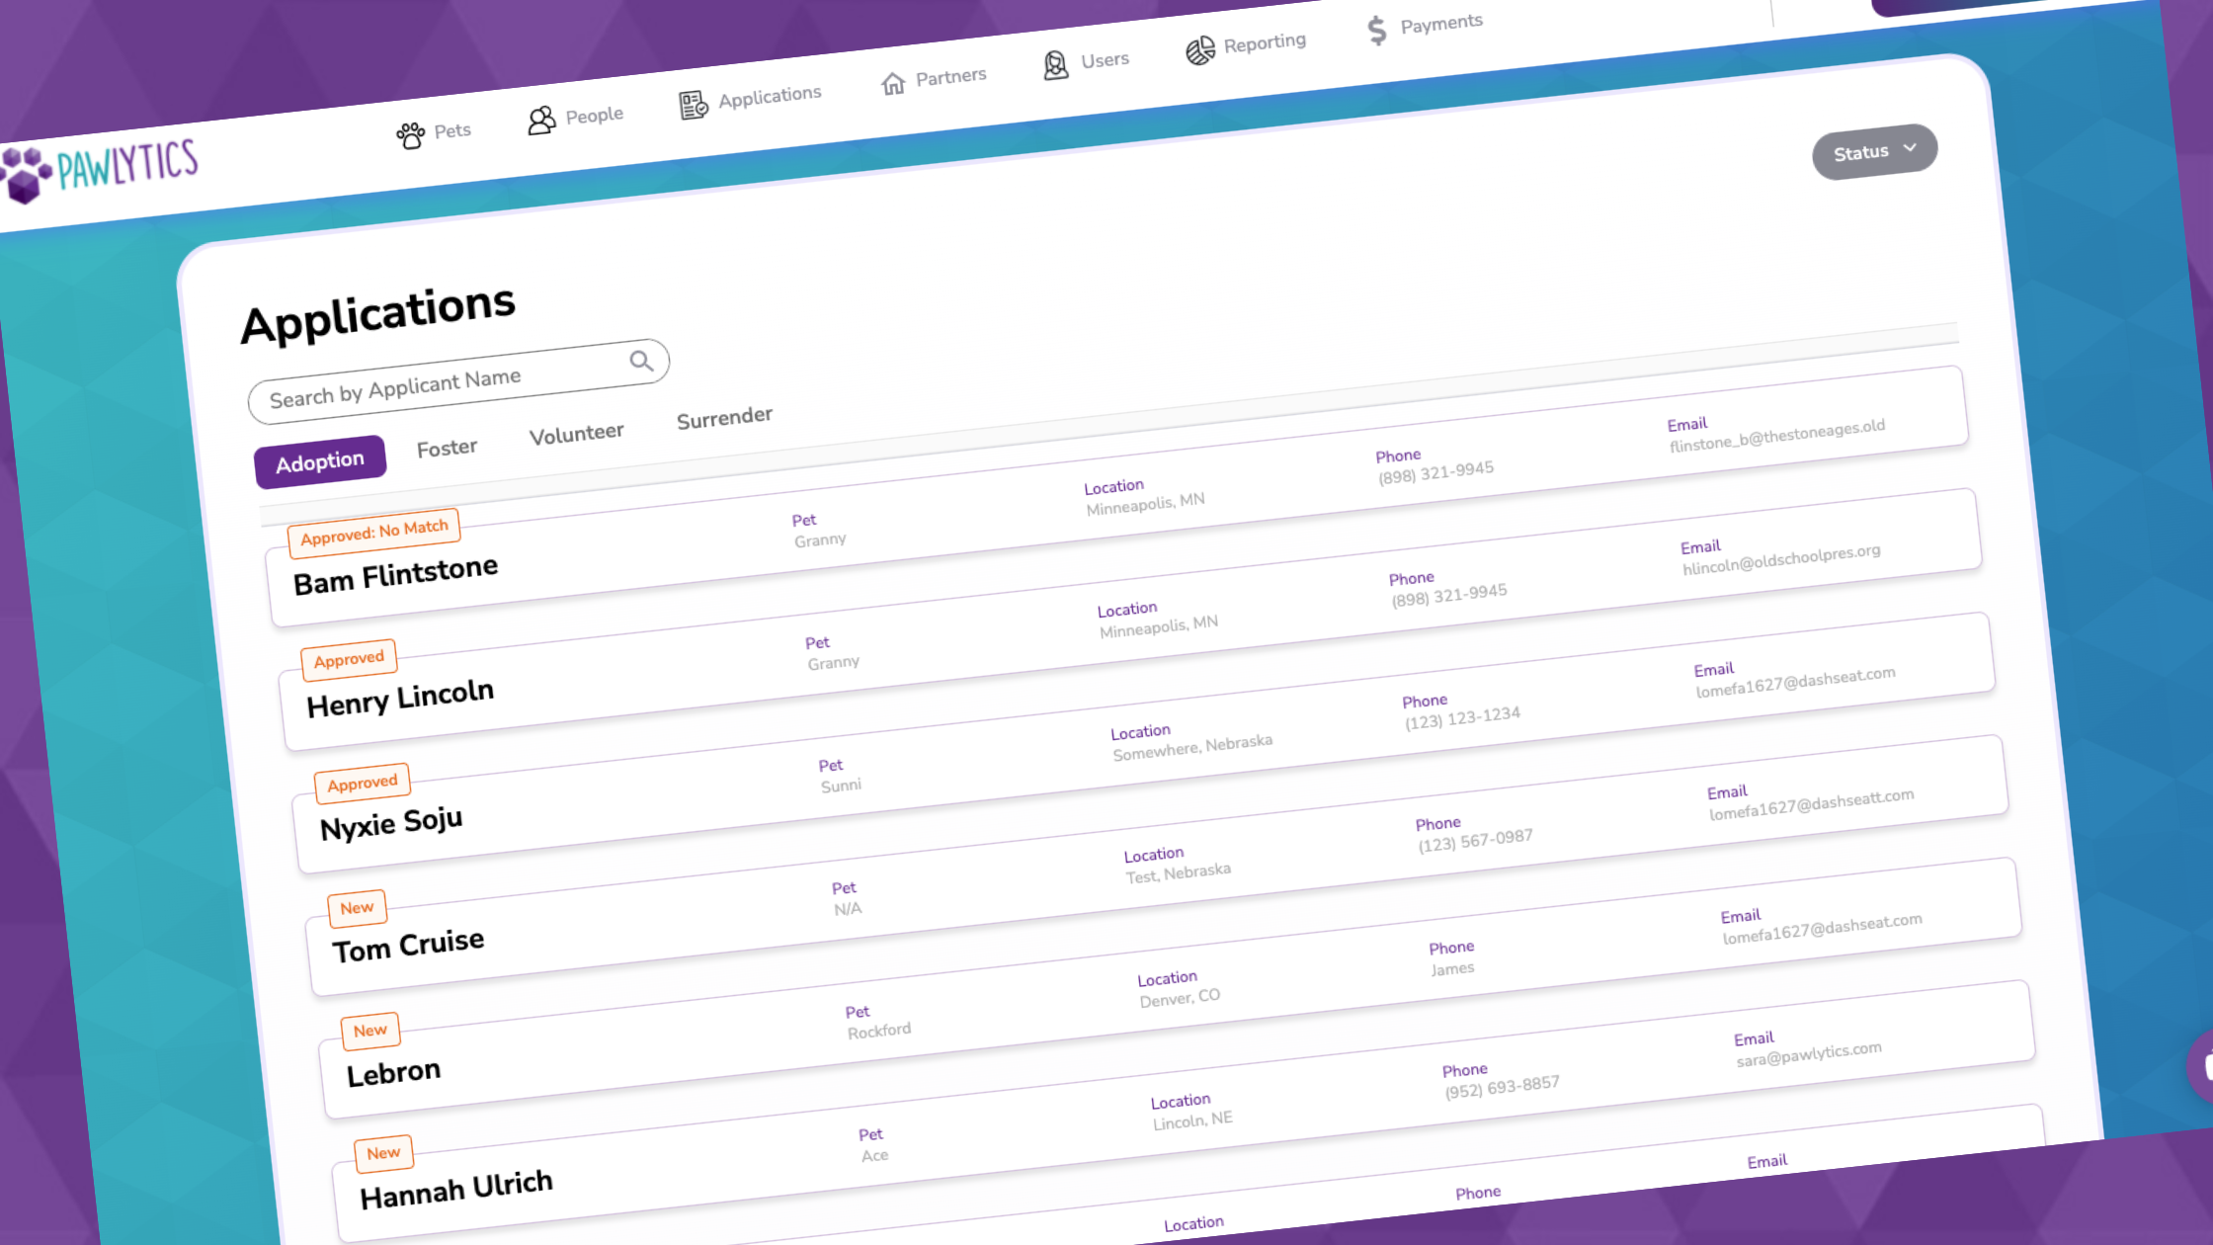Click Tom Cruise's New badge
The width and height of the screenshot is (2213, 1245).
coord(357,908)
